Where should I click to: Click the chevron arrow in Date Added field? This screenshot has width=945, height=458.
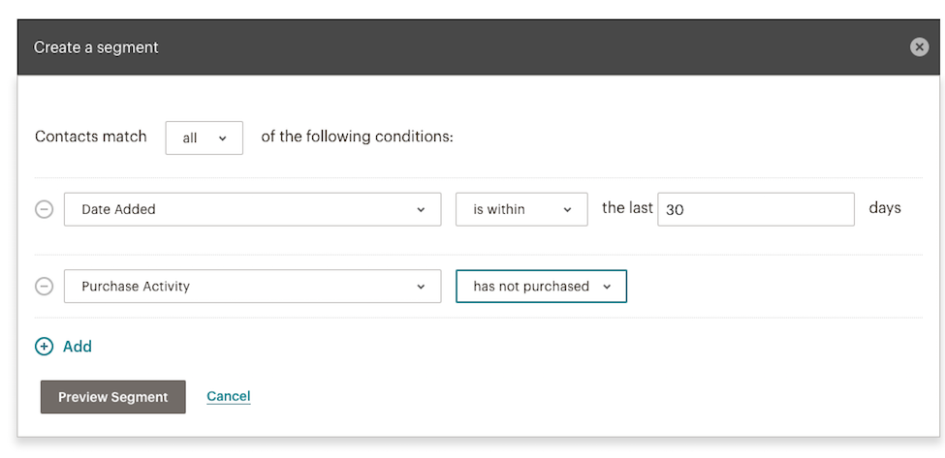point(421,209)
